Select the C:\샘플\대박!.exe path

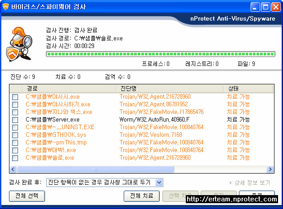point(51,150)
